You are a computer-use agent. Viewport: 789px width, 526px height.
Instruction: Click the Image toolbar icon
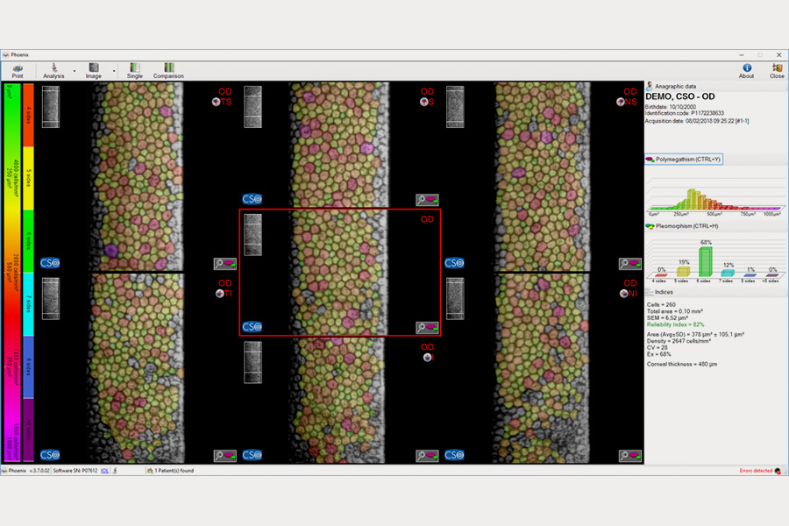coord(94,70)
